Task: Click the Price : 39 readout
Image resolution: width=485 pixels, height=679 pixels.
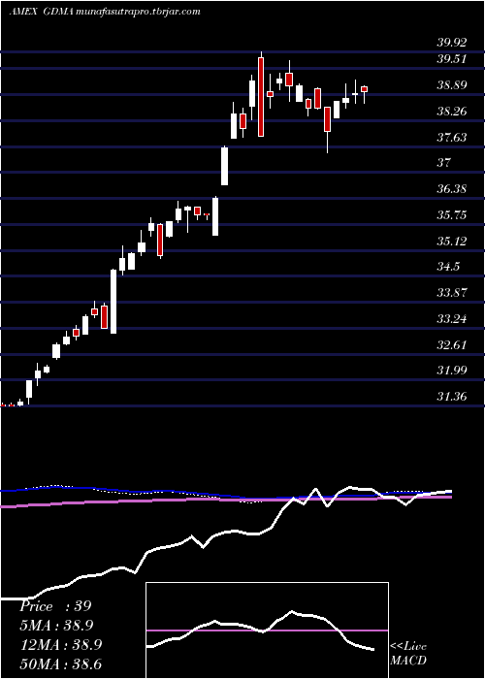Action: pyautogui.click(x=55, y=606)
